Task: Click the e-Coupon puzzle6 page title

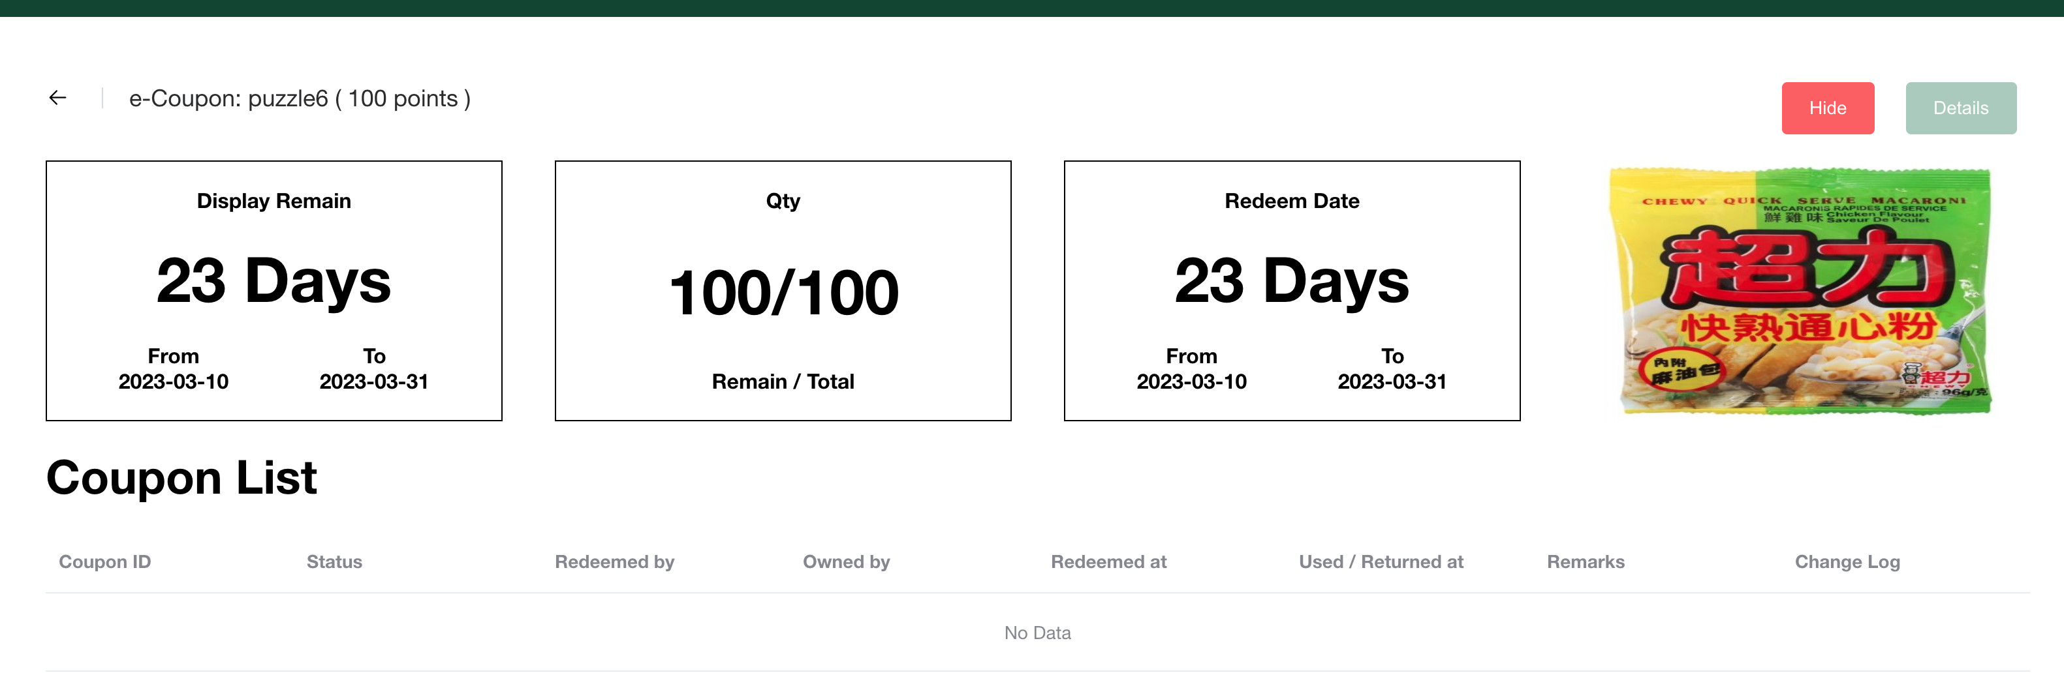Action: pos(300,98)
